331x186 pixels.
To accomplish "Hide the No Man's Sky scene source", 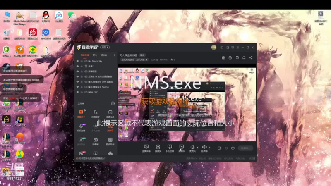I will coord(77,61).
